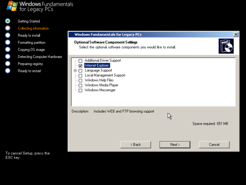Enable the Windows Media Player checkbox

(80, 85)
